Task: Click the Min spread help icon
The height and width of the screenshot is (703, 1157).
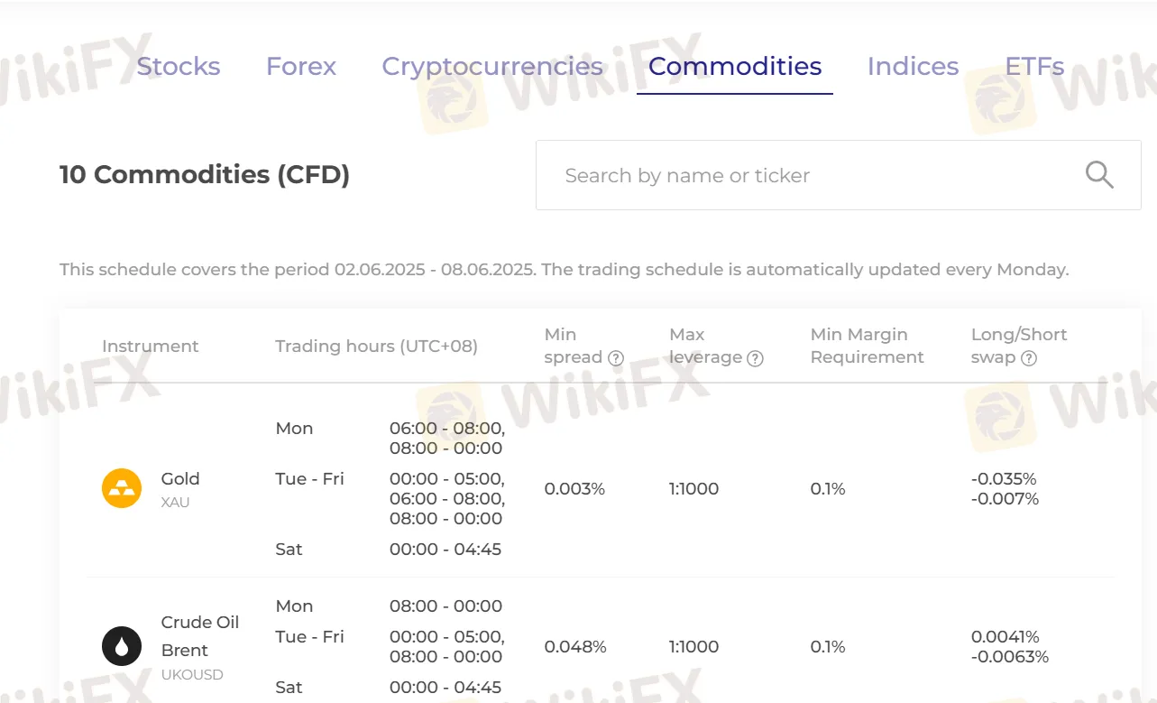Action: (x=616, y=358)
